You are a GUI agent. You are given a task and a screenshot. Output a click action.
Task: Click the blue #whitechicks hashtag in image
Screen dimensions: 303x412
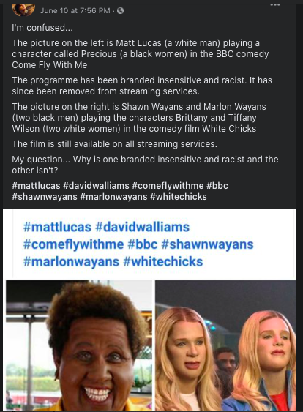point(163,261)
